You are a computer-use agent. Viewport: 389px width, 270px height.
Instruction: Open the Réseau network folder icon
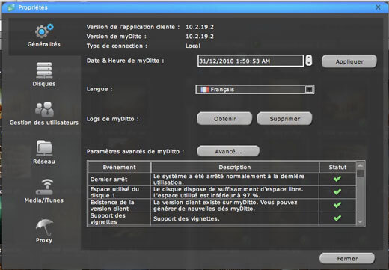point(44,148)
